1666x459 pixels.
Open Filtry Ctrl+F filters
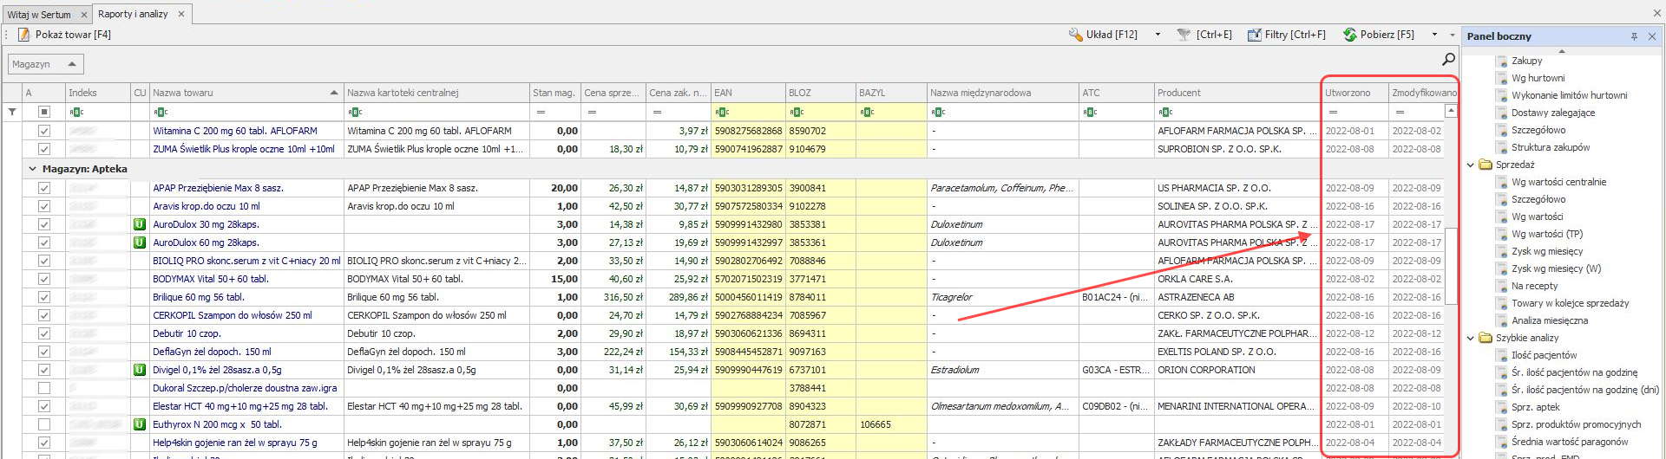[1286, 35]
